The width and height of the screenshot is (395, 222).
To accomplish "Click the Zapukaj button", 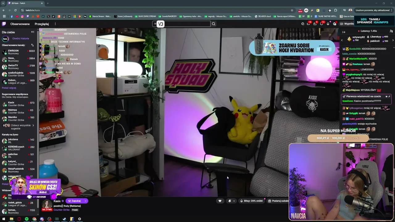I will click(74, 201).
